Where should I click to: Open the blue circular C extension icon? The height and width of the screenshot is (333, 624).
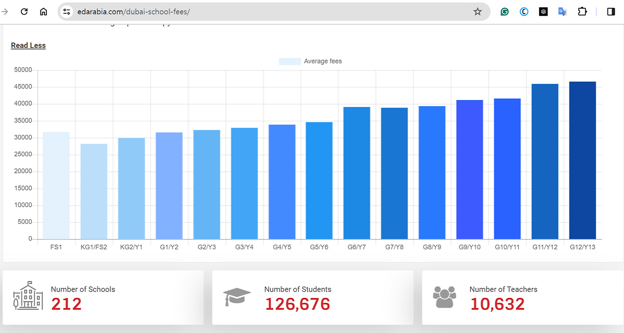pyautogui.click(x=524, y=12)
